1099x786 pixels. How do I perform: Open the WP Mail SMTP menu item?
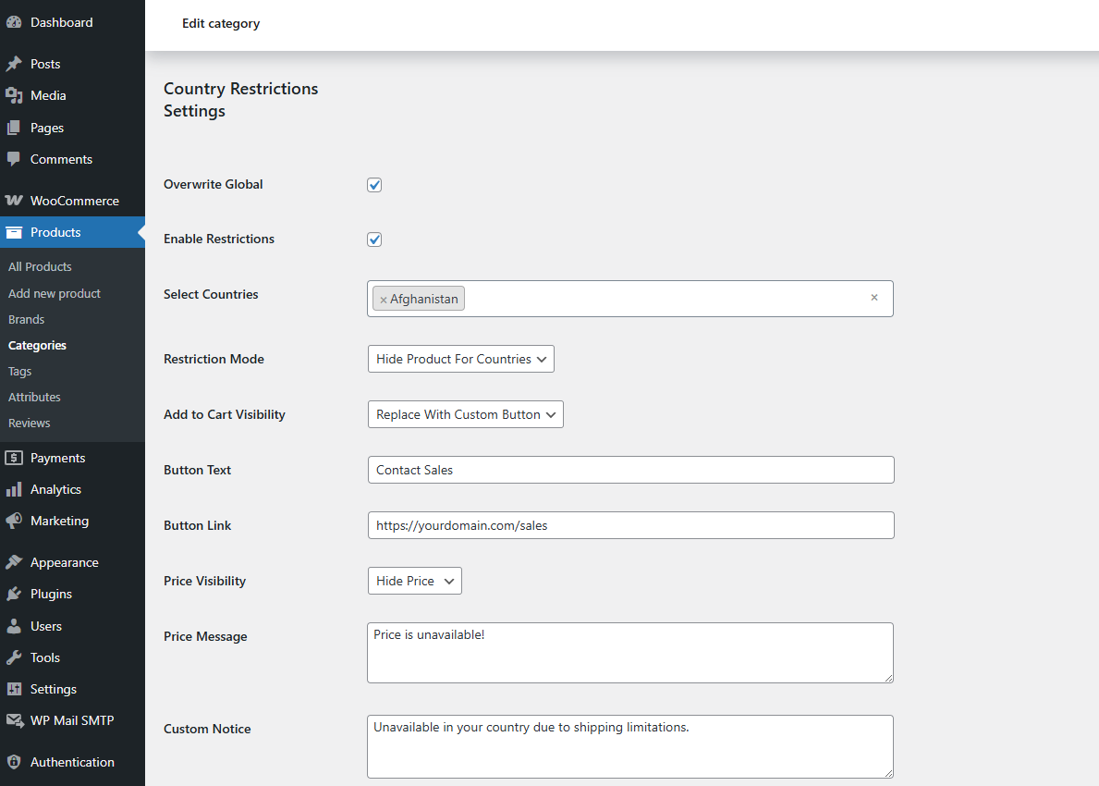click(x=72, y=720)
